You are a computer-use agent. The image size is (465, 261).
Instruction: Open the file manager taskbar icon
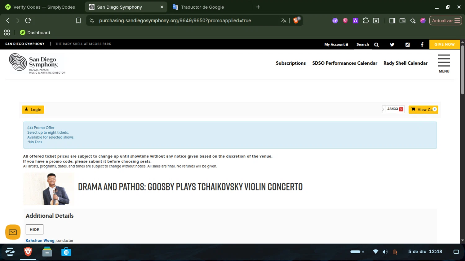(x=47, y=252)
